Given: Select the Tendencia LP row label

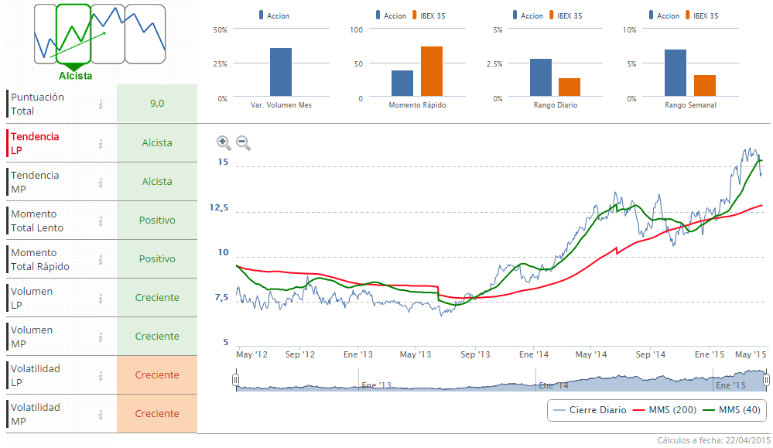Looking at the screenshot, I should 35,143.
